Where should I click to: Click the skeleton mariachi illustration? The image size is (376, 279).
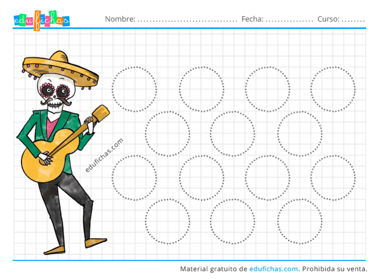[63, 152]
